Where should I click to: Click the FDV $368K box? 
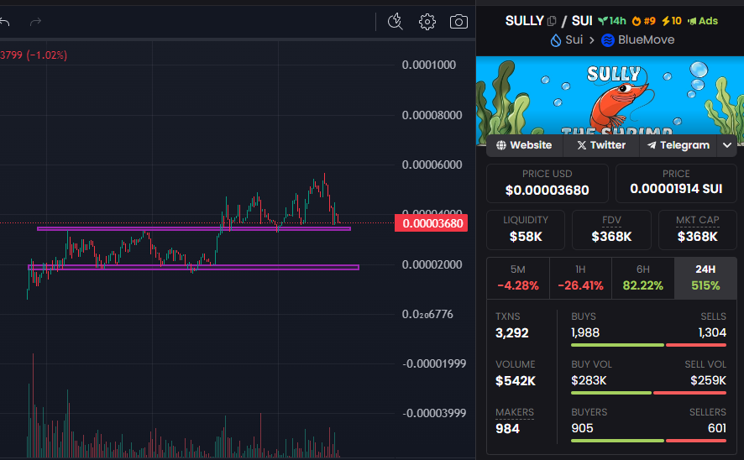tap(611, 229)
